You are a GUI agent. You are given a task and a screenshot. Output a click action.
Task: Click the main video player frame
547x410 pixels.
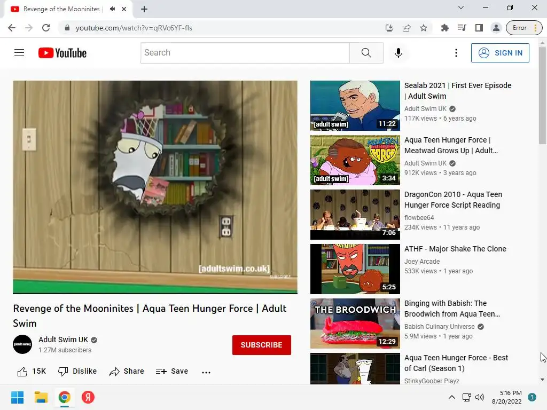(155, 187)
